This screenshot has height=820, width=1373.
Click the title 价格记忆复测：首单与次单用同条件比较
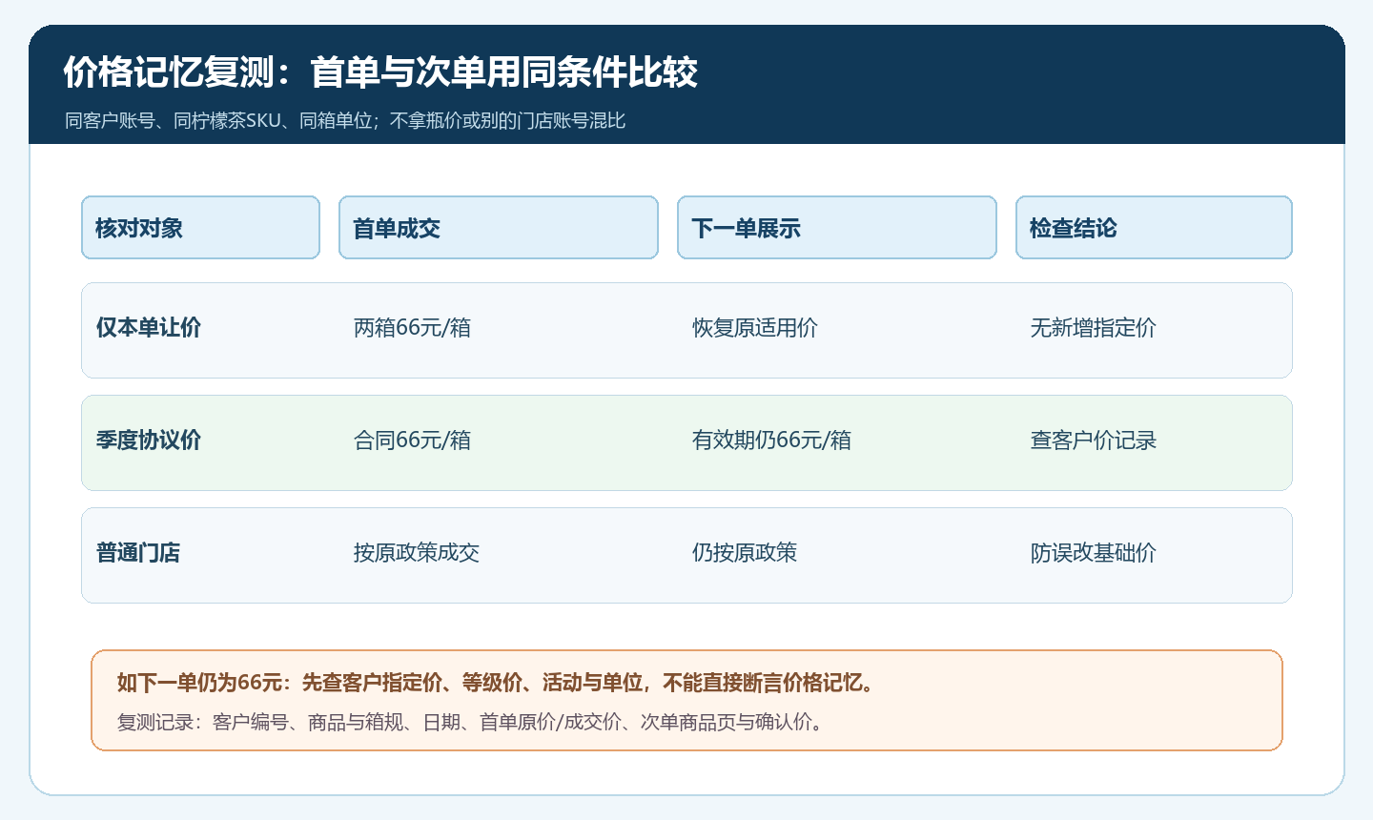(380, 72)
